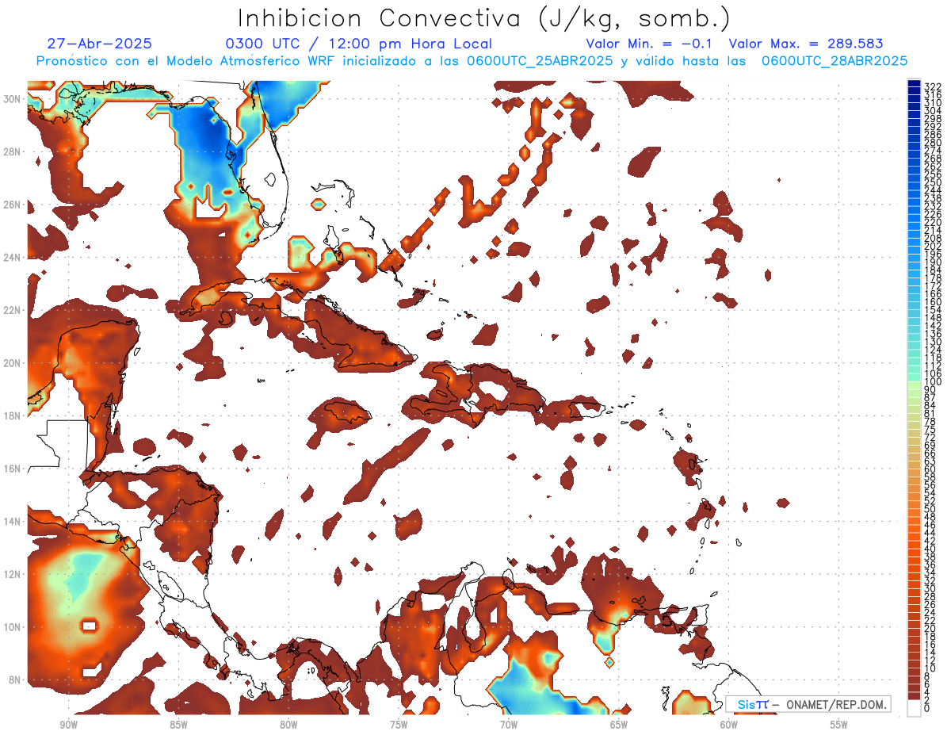Click the 'Valor Max. = 289.583' readout
The height and width of the screenshot is (735, 951).
coord(806,44)
